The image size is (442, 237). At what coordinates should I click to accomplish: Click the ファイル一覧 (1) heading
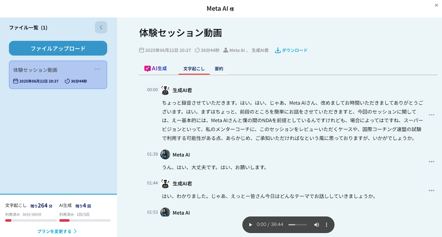28,28
